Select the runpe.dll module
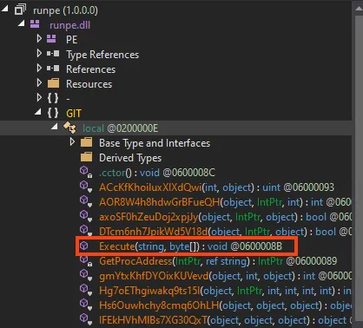Screen dimensions: 363x328 coord(69,25)
